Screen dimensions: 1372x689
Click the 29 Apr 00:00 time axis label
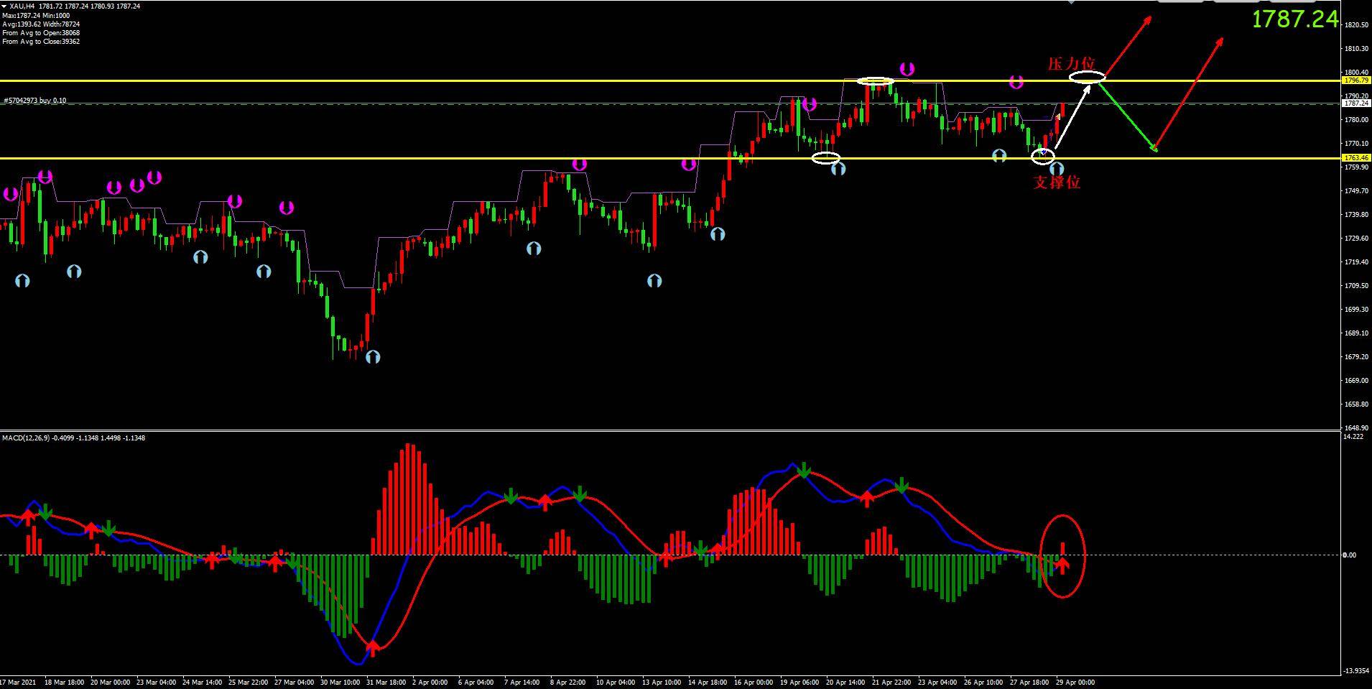click(1075, 683)
